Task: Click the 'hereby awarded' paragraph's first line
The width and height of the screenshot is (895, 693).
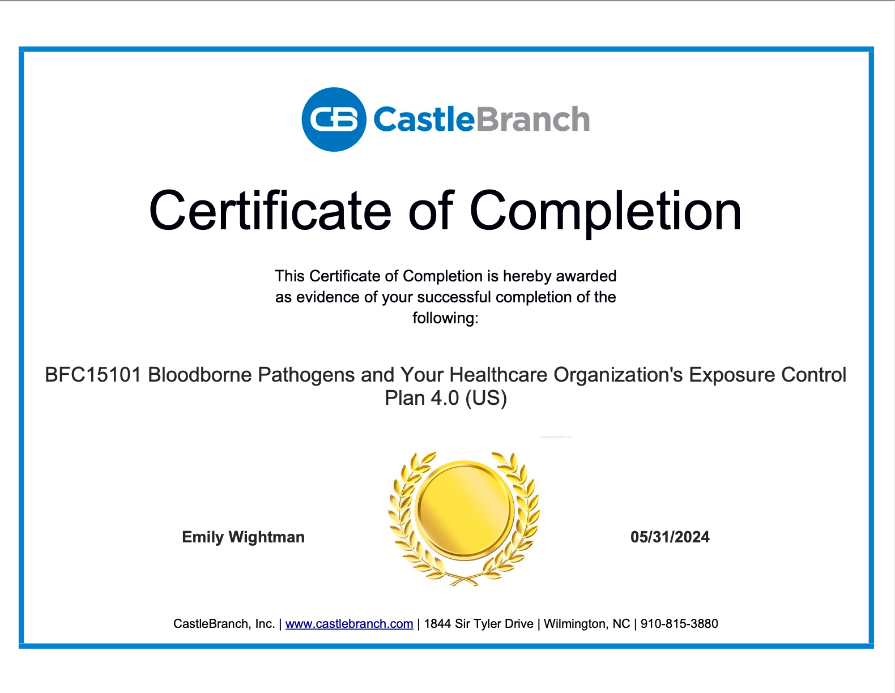Action: click(445, 276)
